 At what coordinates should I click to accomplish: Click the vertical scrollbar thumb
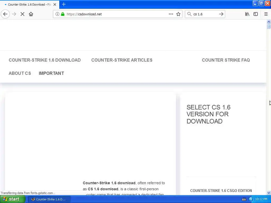click(x=269, y=26)
